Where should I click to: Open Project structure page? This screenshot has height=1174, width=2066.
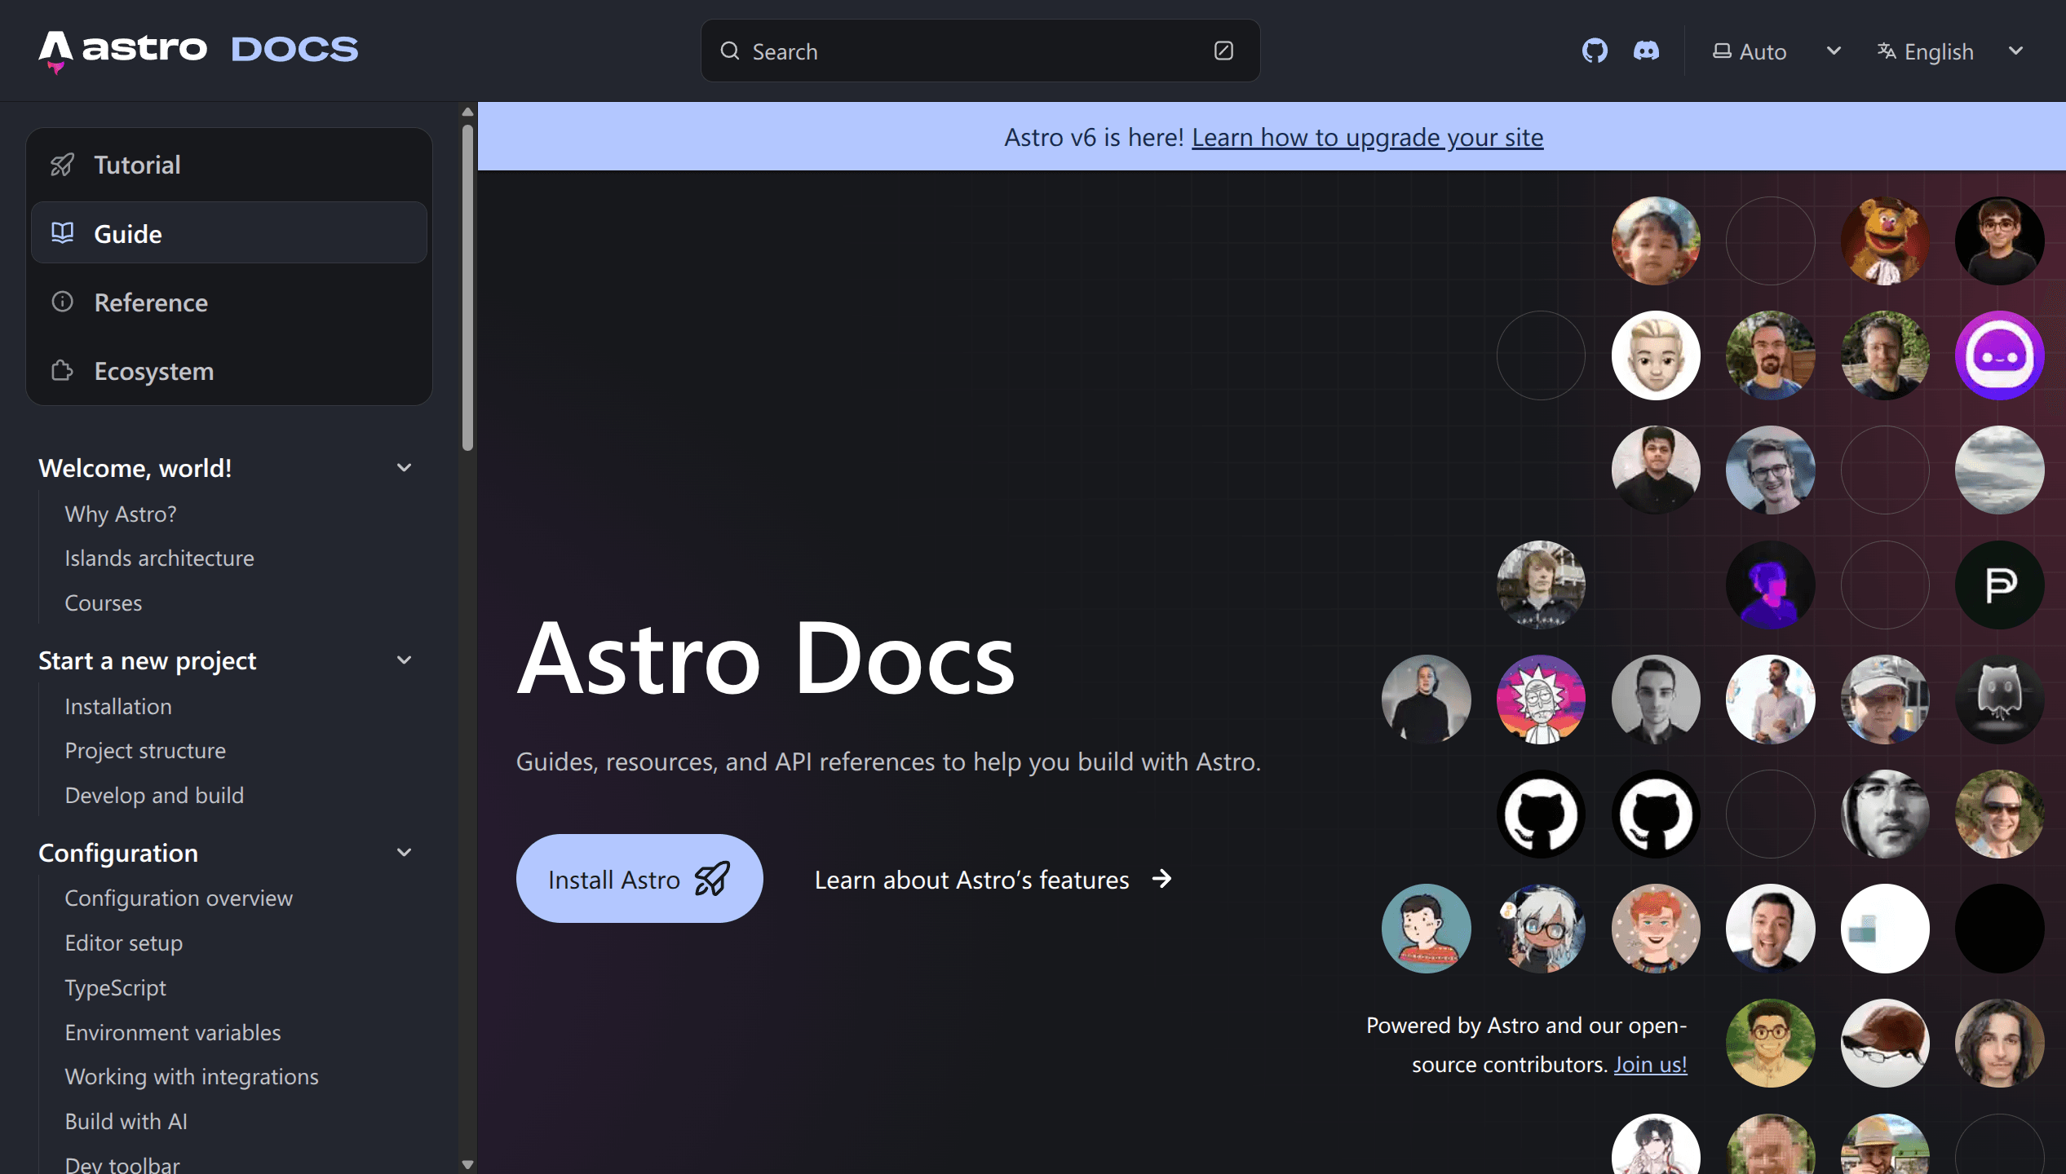[145, 750]
